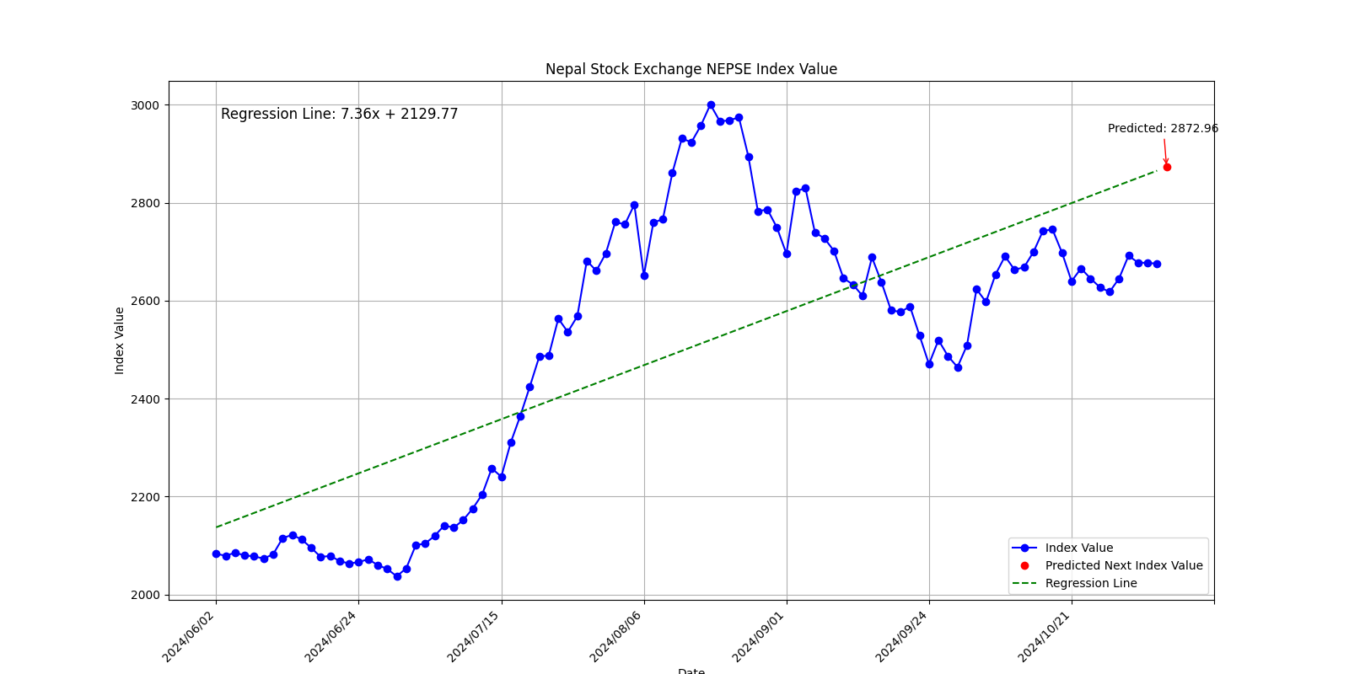Click the x-axis date label 2024/07/15
Image resolution: width=1349 pixels, height=674 pixels.
coord(474,636)
